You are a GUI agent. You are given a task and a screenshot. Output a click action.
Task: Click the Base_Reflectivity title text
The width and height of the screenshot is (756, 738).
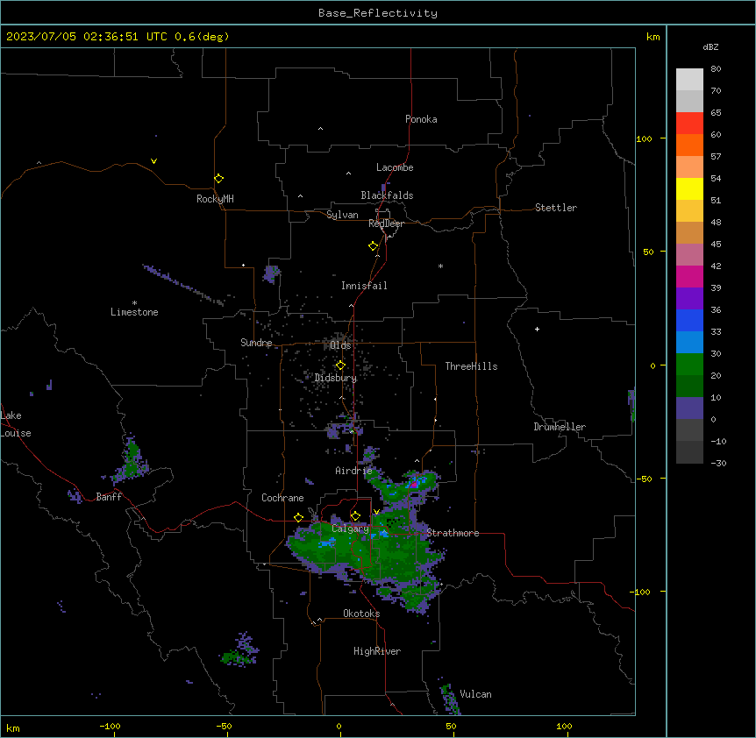click(377, 13)
